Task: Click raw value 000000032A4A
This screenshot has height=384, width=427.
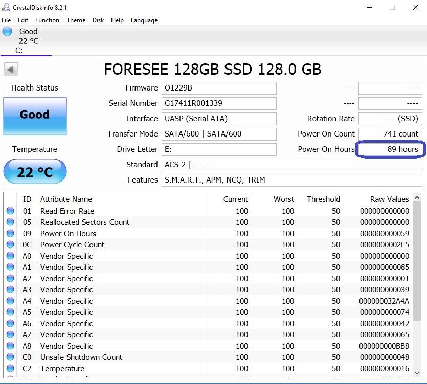Action: tap(384, 301)
